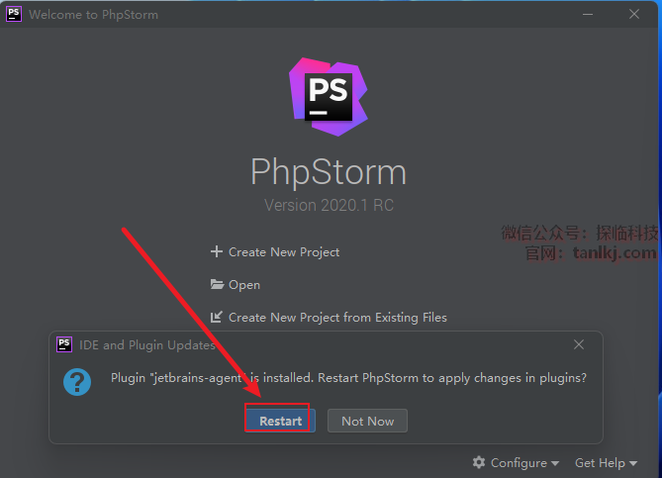Viewport: 662px width, 478px height.
Task: Select Create New Project from Existing Files text
Action: pos(337,318)
